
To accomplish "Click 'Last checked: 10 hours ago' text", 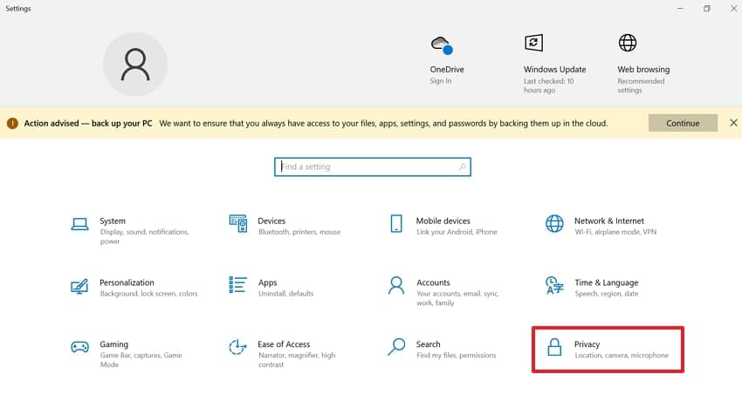I will 548,85.
